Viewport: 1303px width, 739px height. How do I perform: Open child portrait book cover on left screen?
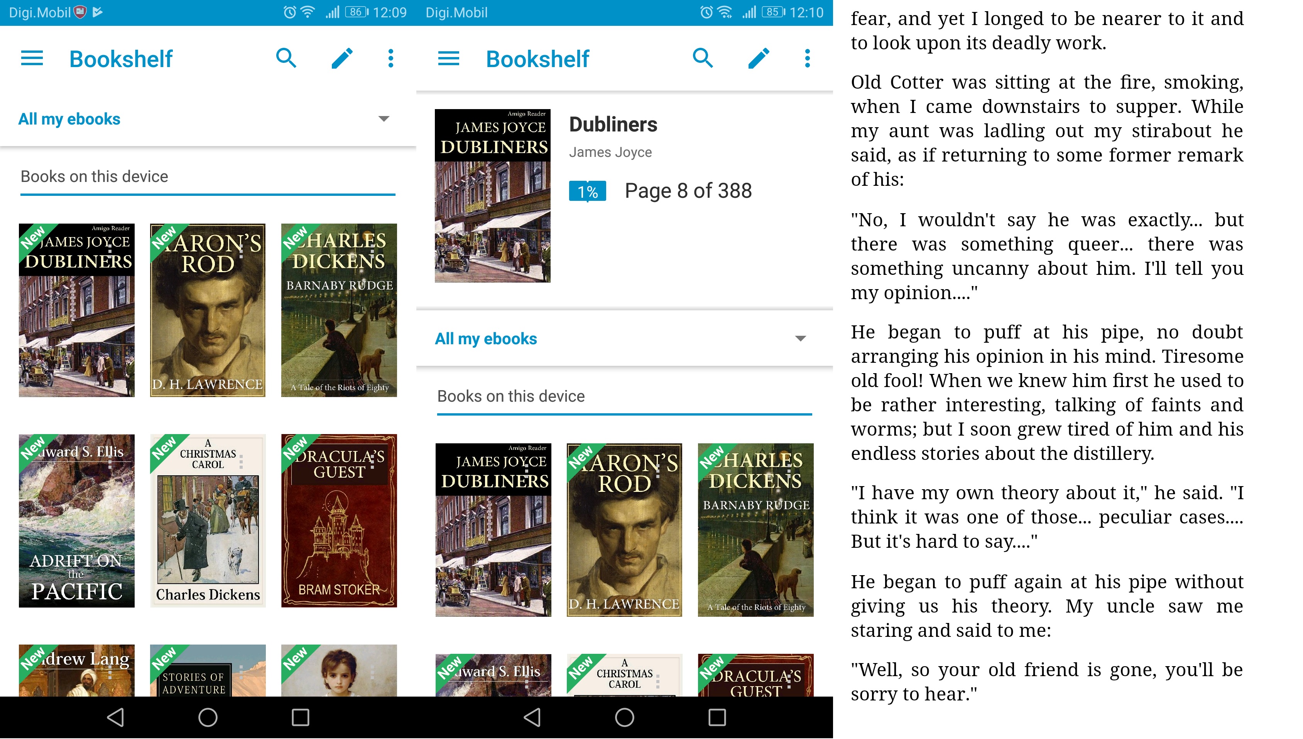click(339, 670)
